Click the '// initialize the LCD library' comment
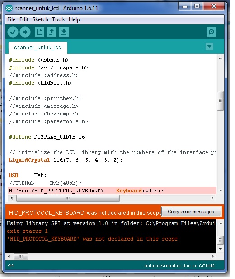Image resolution: width=235 pixels, height=279 pixels. tap(113, 152)
